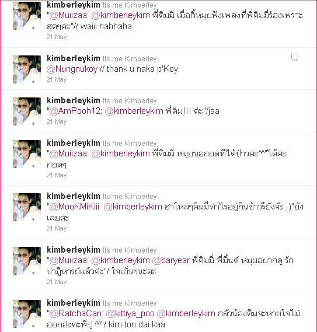Open the 21 May timestamp under the AmPooh12 tweet
The width and height of the screenshot is (317, 332).
pos(57,121)
